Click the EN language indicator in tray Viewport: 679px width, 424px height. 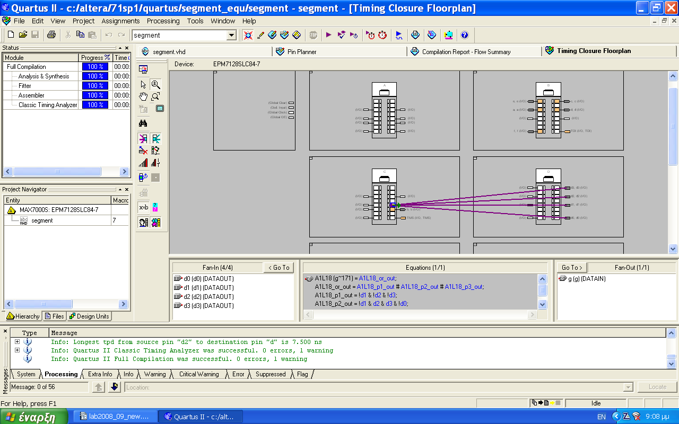602,417
